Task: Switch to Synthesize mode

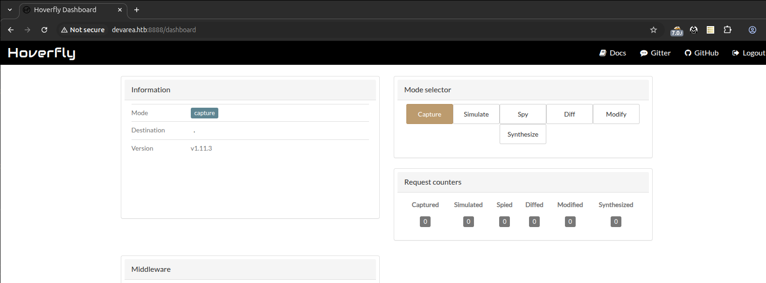Action: pyautogui.click(x=523, y=134)
